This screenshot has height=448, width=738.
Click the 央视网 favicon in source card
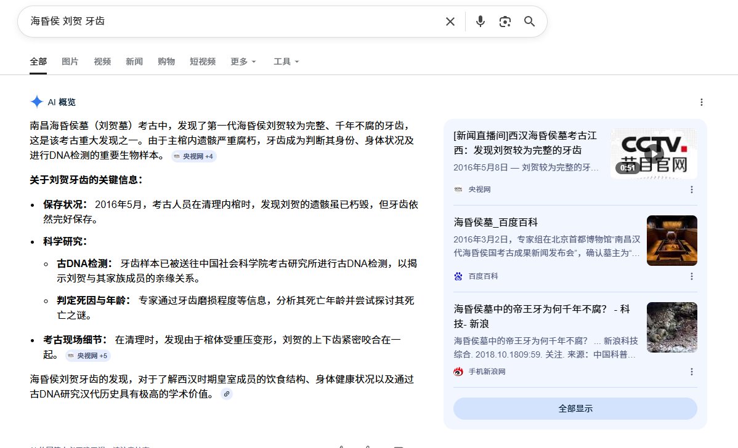click(458, 190)
